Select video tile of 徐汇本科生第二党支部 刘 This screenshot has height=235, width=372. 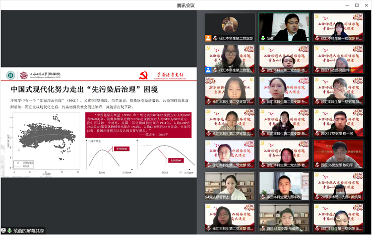tap(230, 122)
